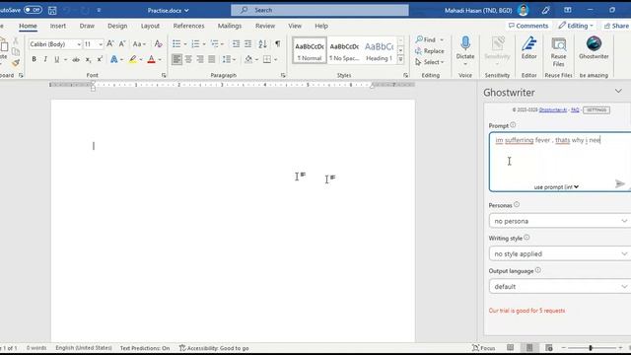Apply Heading 1 style
The image size is (631, 355).
(x=379, y=50)
